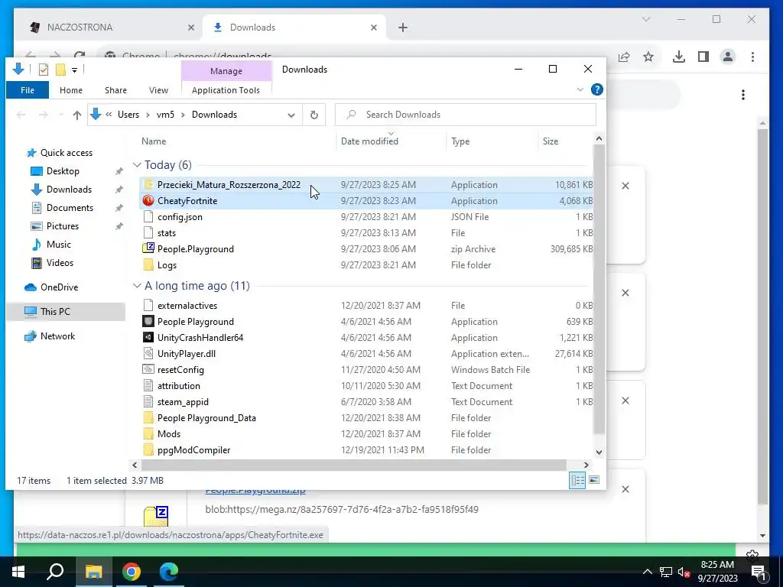Open the Share ribbon tab
This screenshot has height=587, width=783.
point(116,90)
